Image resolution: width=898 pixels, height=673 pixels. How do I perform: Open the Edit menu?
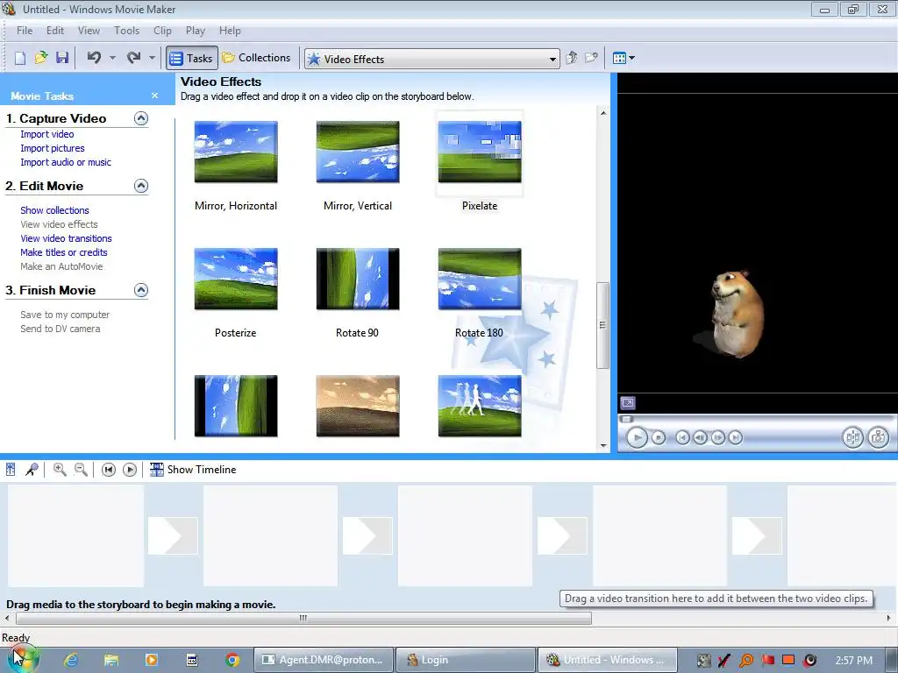tap(55, 31)
